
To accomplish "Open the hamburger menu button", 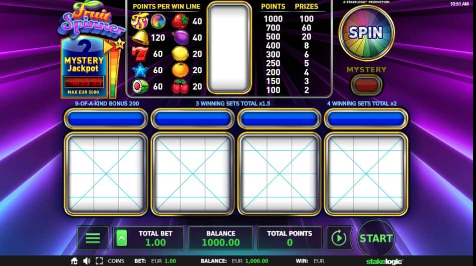I will 93,238.
